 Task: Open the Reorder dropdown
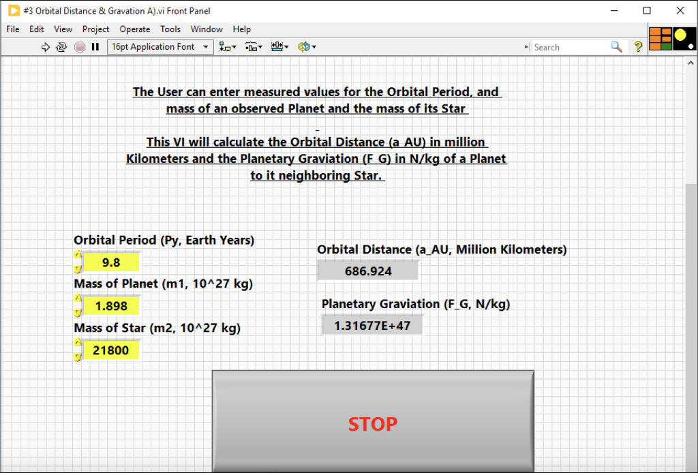(x=307, y=47)
